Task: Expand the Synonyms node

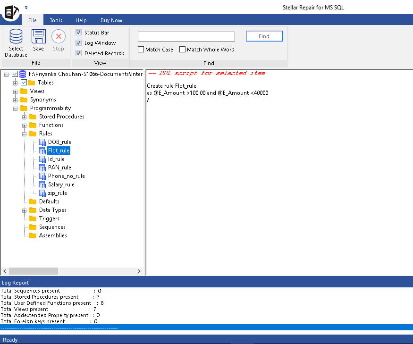Action: (15, 100)
